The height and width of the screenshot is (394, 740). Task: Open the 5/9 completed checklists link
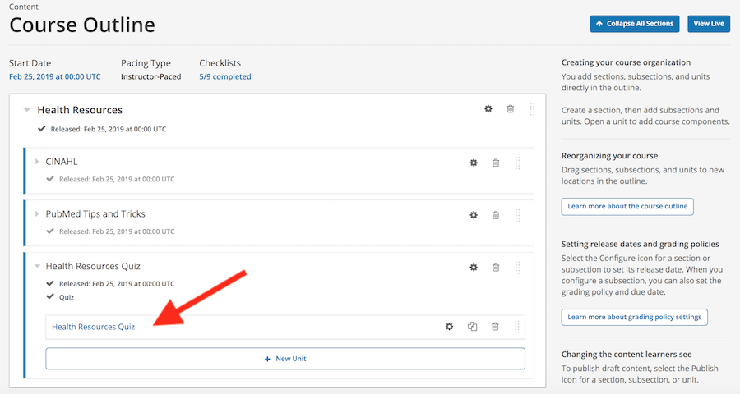(x=225, y=76)
